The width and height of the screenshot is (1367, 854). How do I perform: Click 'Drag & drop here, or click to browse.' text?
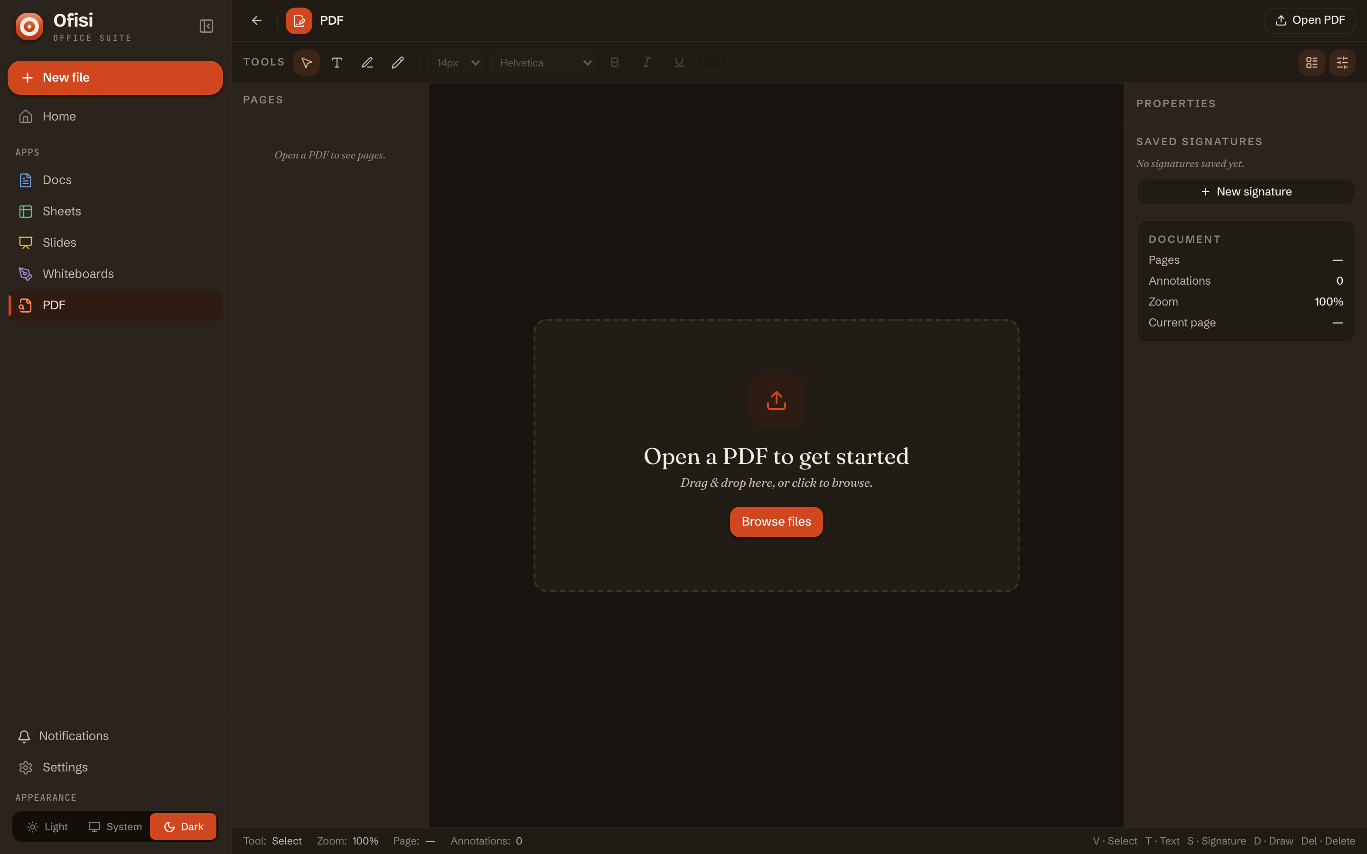[x=776, y=483]
